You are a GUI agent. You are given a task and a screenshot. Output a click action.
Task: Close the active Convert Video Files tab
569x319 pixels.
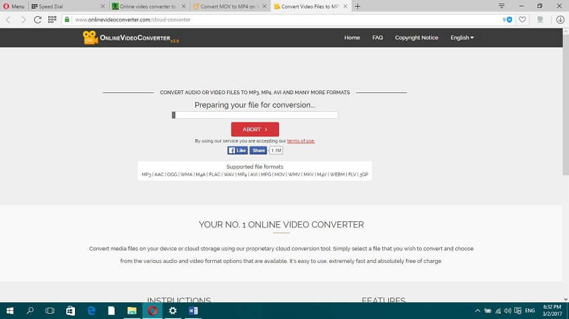pyautogui.click(x=345, y=7)
